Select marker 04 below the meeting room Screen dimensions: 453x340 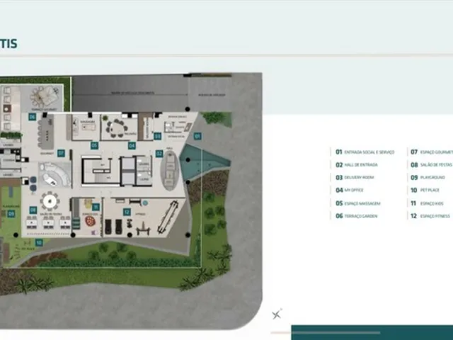tap(132, 145)
